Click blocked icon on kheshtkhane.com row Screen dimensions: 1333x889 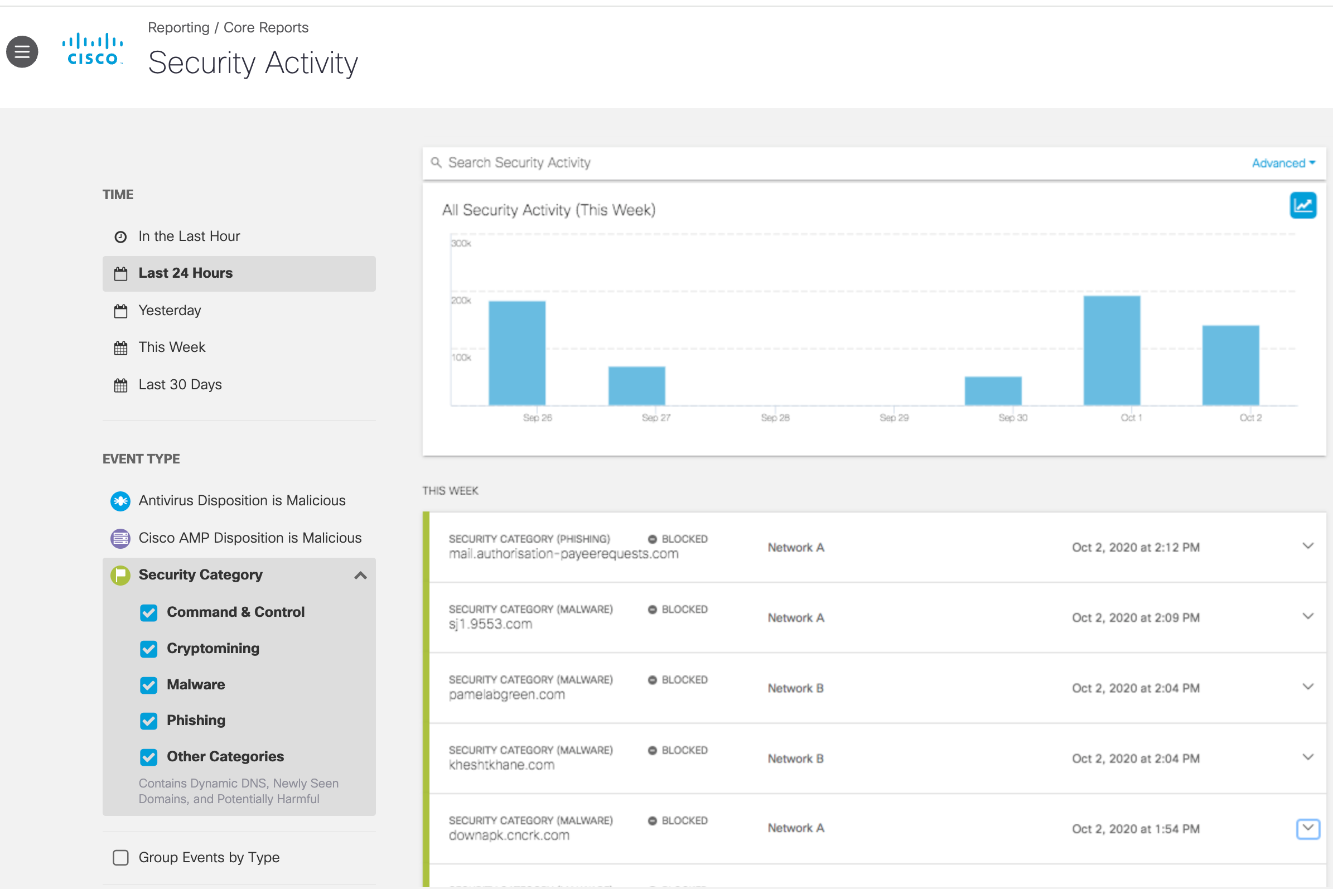point(653,750)
